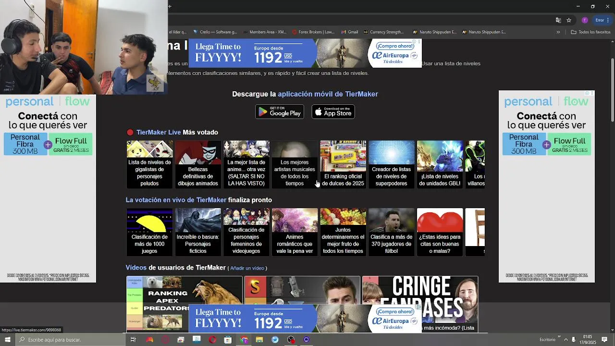This screenshot has width=615, height=346.
Task: Open 370 jugadores de fútbol card
Action: tap(392, 232)
